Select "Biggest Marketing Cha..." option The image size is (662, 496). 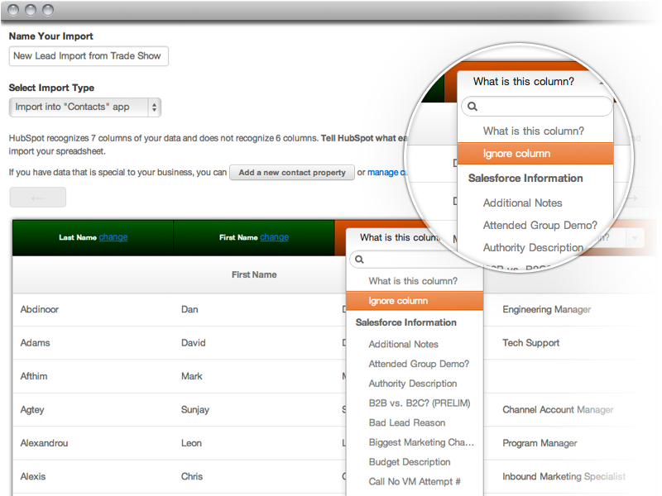tap(422, 442)
